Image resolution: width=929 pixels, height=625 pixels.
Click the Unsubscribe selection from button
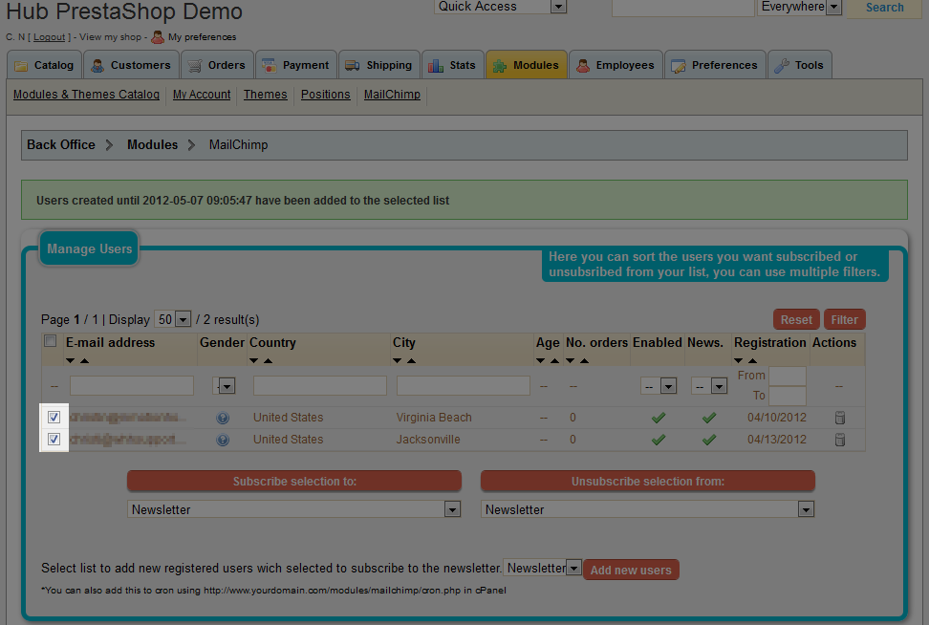click(647, 482)
